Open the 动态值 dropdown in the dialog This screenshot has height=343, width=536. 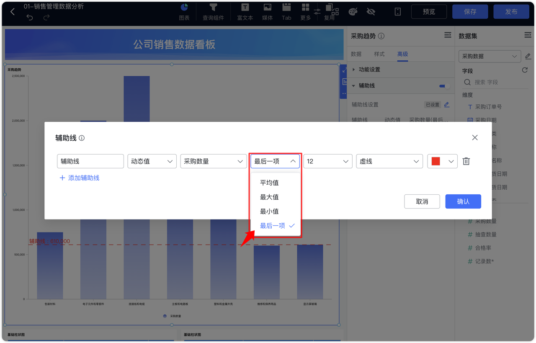[x=152, y=161]
